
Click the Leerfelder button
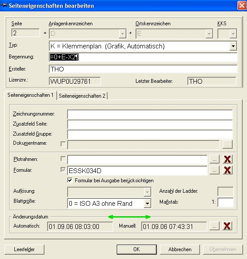pos(24,249)
